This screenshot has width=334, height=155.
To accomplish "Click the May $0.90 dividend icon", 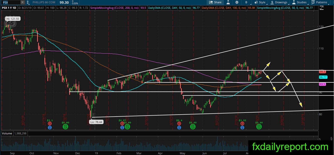I will (x=193, y=127).
